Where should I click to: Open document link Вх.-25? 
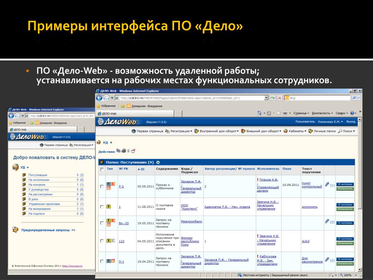click(x=124, y=223)
